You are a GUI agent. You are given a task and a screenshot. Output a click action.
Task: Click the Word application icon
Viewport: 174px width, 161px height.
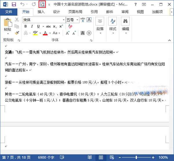pyautogui.click(x=6, y=4)
